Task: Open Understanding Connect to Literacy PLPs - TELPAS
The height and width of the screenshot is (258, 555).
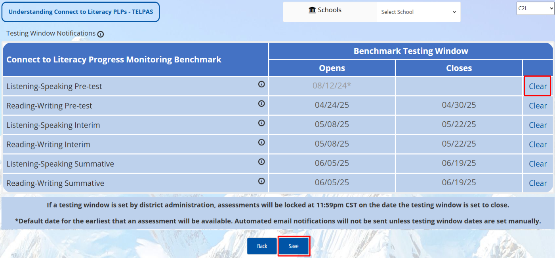Action: coord(80,12)
